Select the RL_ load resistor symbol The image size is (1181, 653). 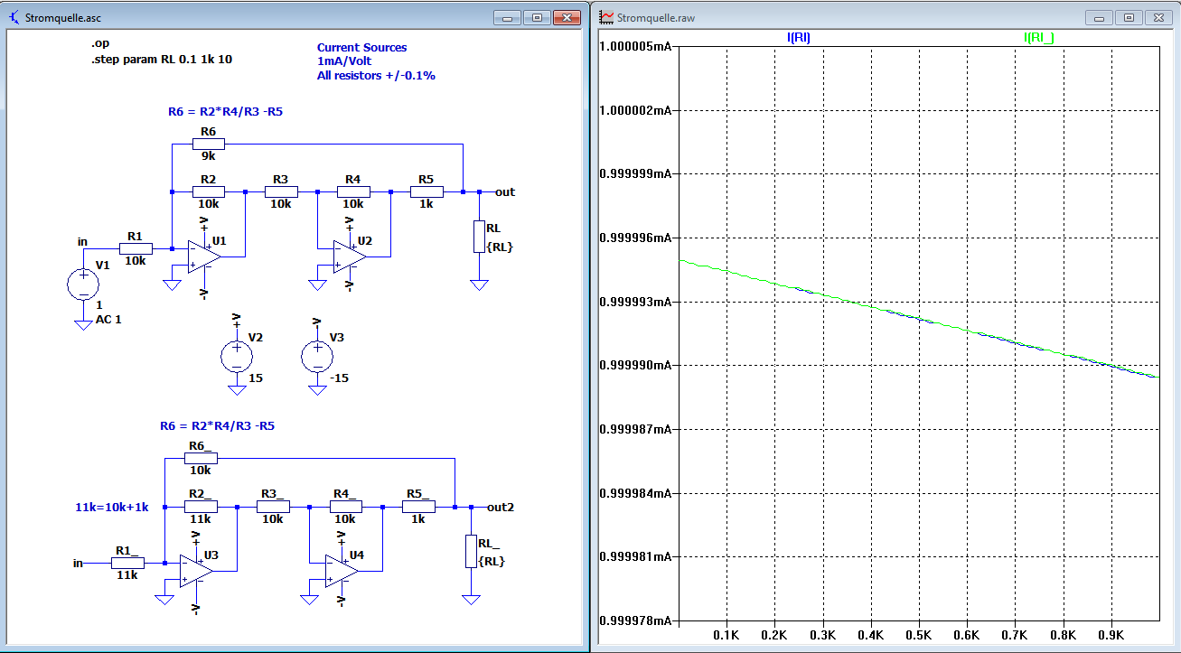[471, 551]
